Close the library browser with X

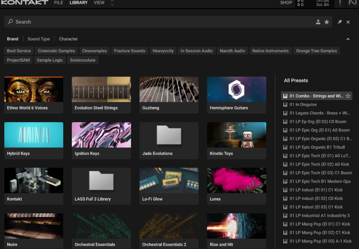click(x=348, y=22)
